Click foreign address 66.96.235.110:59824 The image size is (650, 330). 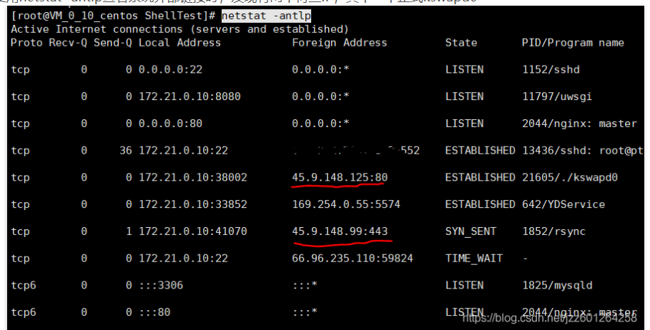[x=353, y=259]
